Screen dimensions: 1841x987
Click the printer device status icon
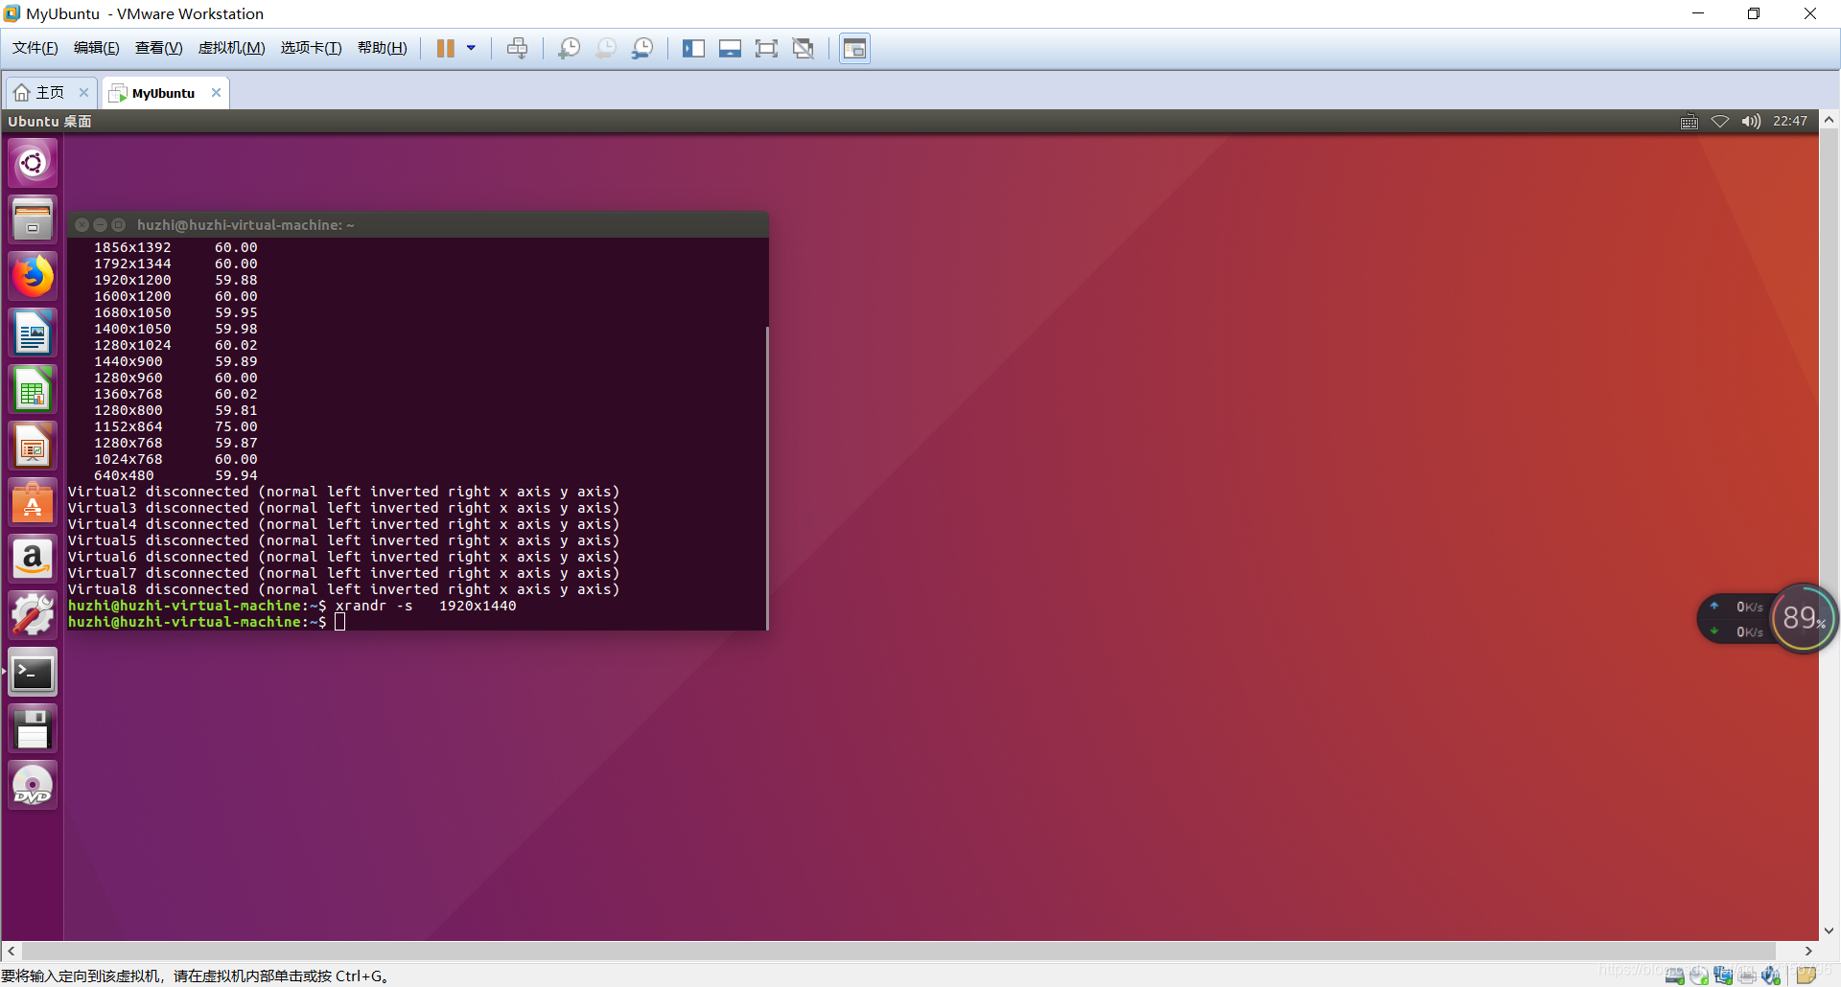pos(1747,976)
